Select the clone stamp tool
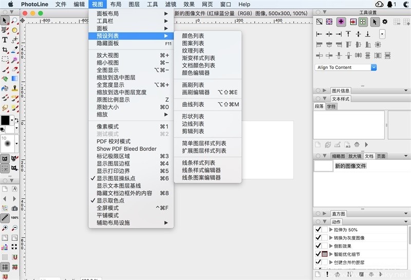This screenshot has width=411, height=280. 15,88
